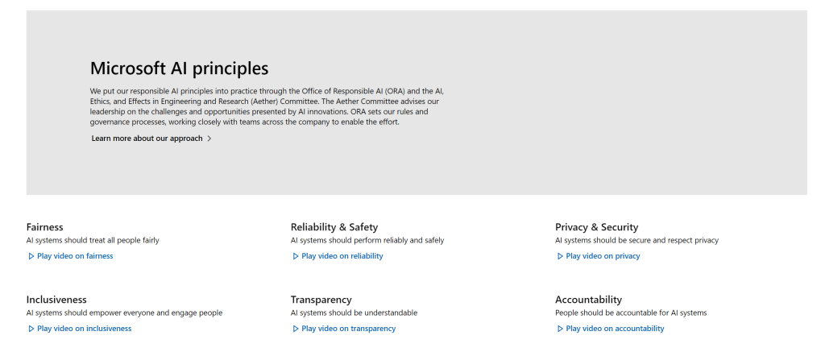Select the Reliability & Safety heading
The width and height of the screenshot is (825, 352).
pos(334,227)
